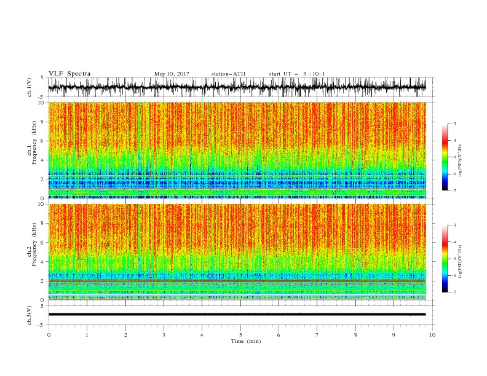The width and height of the screenshot is (487, 376).
Task: Click the ch.2 'Frequency (kHz)' axis label
Action: 34,245
